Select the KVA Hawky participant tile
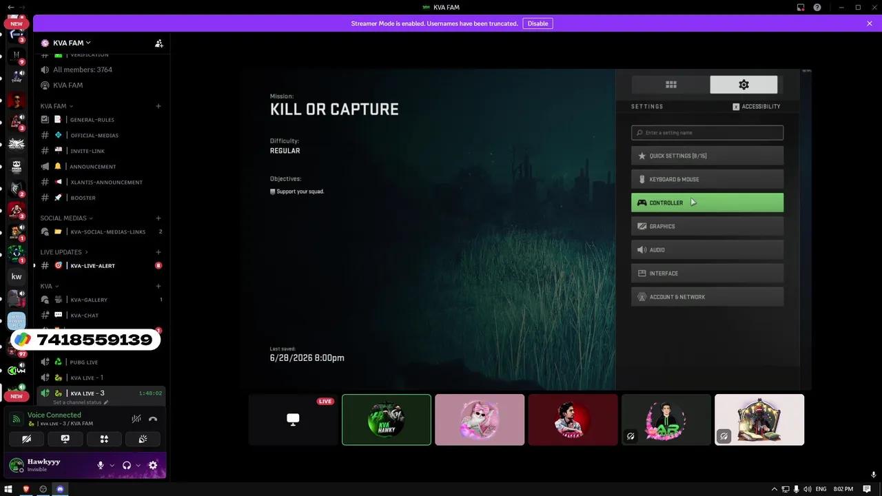The height and width of the screenshot is (496, 882). tap(387, 420)
